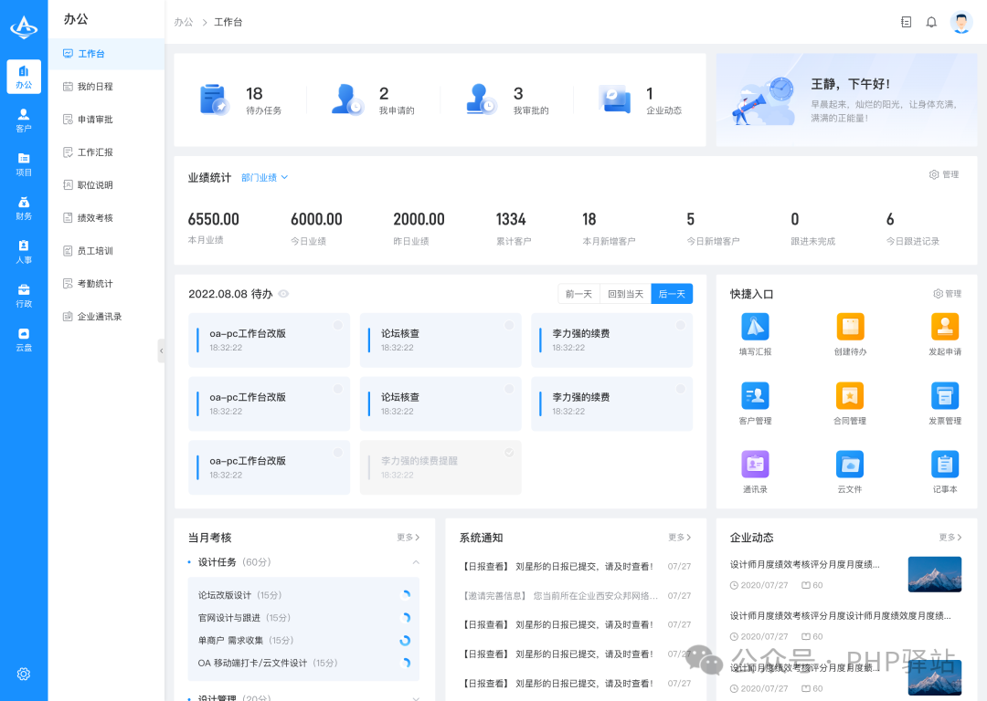Check off the first-row oa-pc工作台改版 todo
This screenshot has height=701, width=987.
(x=338, y=325)
